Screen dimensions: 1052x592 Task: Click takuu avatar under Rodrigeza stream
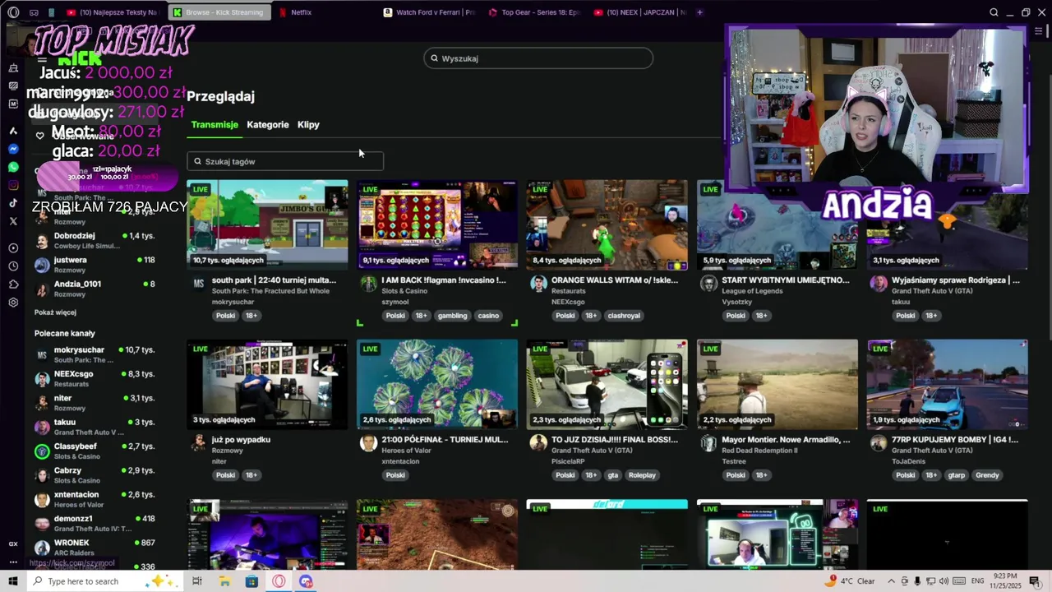point(879,284)
